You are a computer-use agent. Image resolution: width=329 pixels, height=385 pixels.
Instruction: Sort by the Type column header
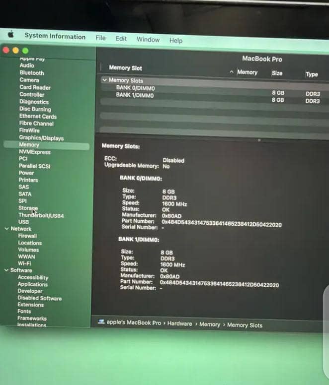(312, 74)
